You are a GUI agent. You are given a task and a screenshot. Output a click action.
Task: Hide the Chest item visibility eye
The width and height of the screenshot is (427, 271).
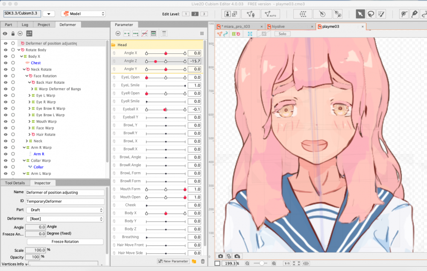6,63
